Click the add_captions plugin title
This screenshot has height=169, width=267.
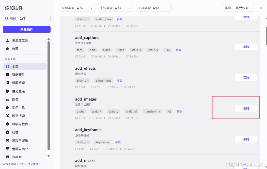[x=87, y=37]
